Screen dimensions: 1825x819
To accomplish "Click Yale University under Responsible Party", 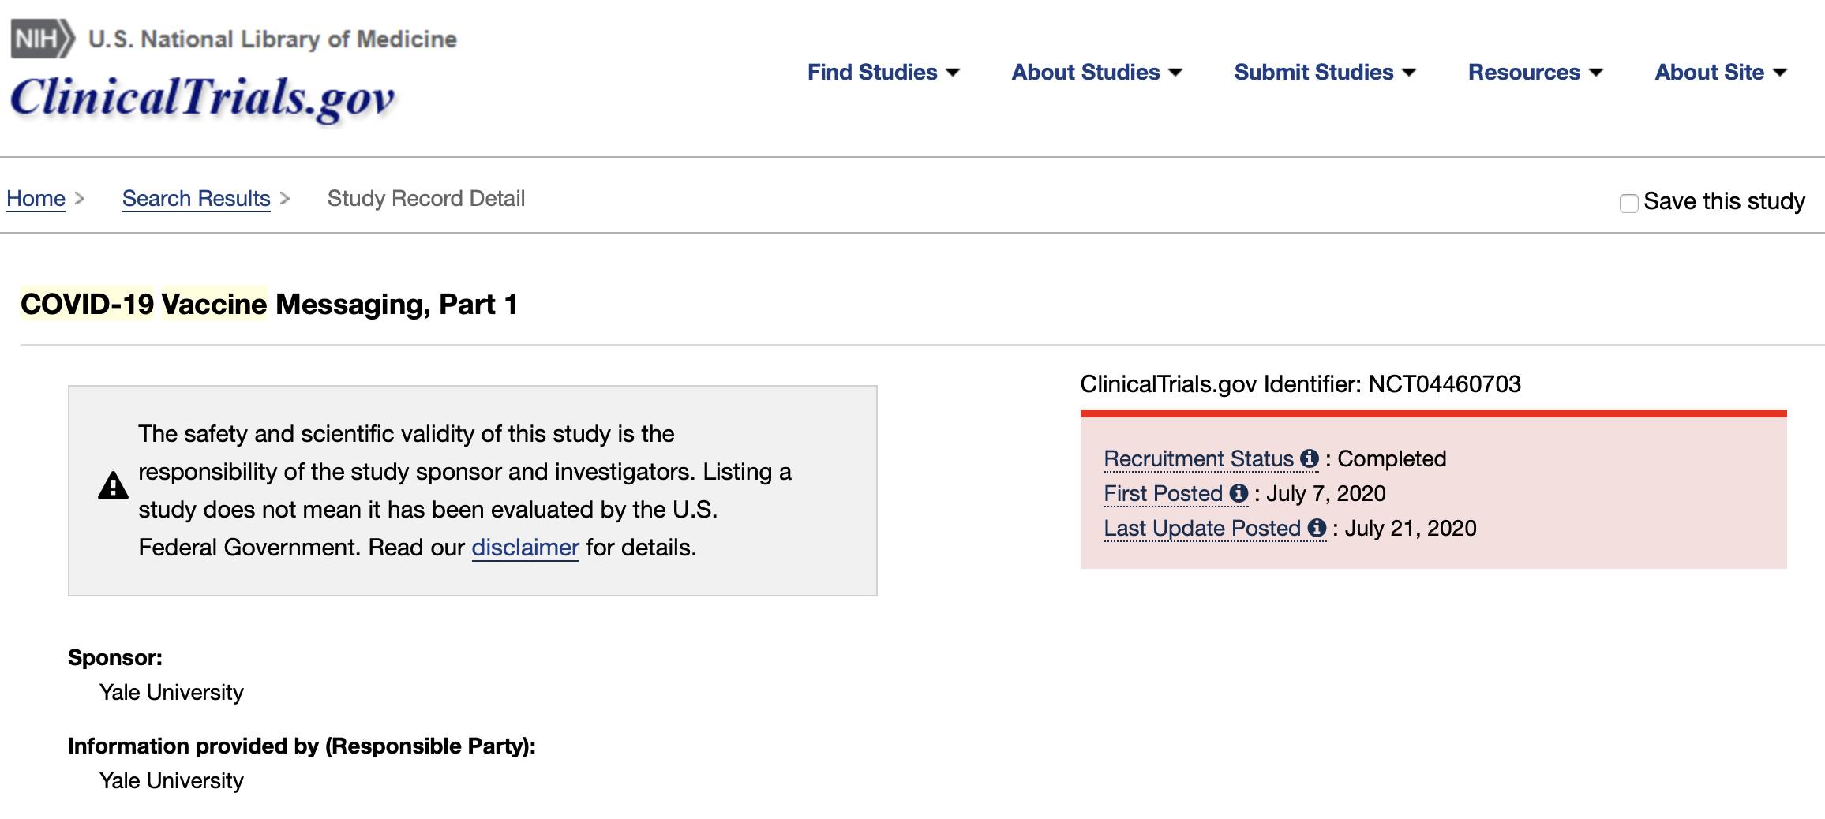I will 171,781.
